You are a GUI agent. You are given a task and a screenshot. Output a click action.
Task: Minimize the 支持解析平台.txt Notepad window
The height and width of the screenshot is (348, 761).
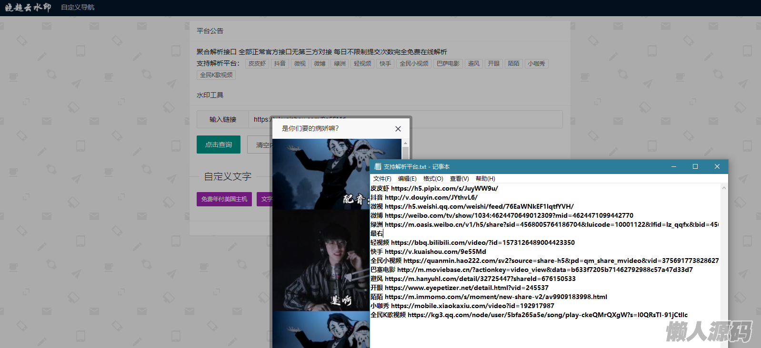point(673,166)
